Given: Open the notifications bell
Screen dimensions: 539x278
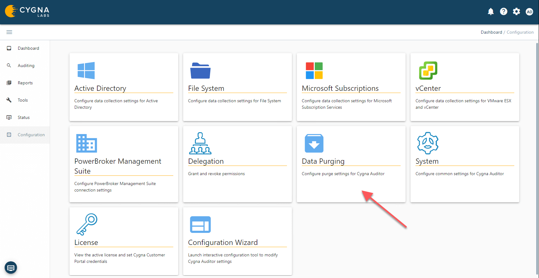Looking at the screenshot, I should (x=491, y=12).
